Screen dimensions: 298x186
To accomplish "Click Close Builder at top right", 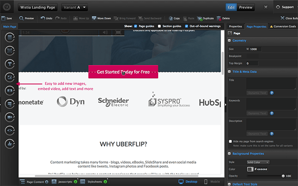I will [289, 18].
